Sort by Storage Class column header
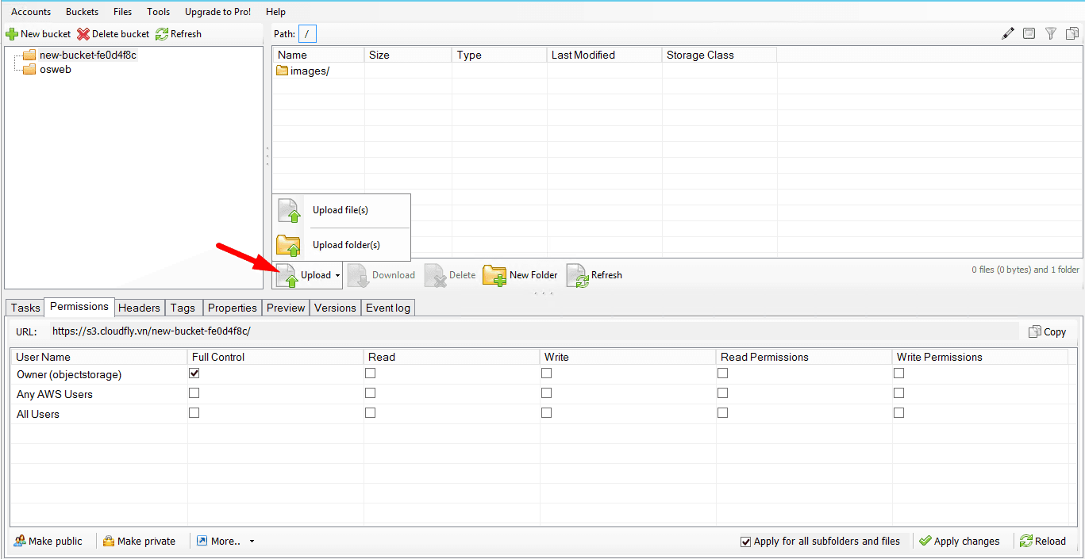The width and height of the screenshot is (1085, 559). [x=719, y=55]
